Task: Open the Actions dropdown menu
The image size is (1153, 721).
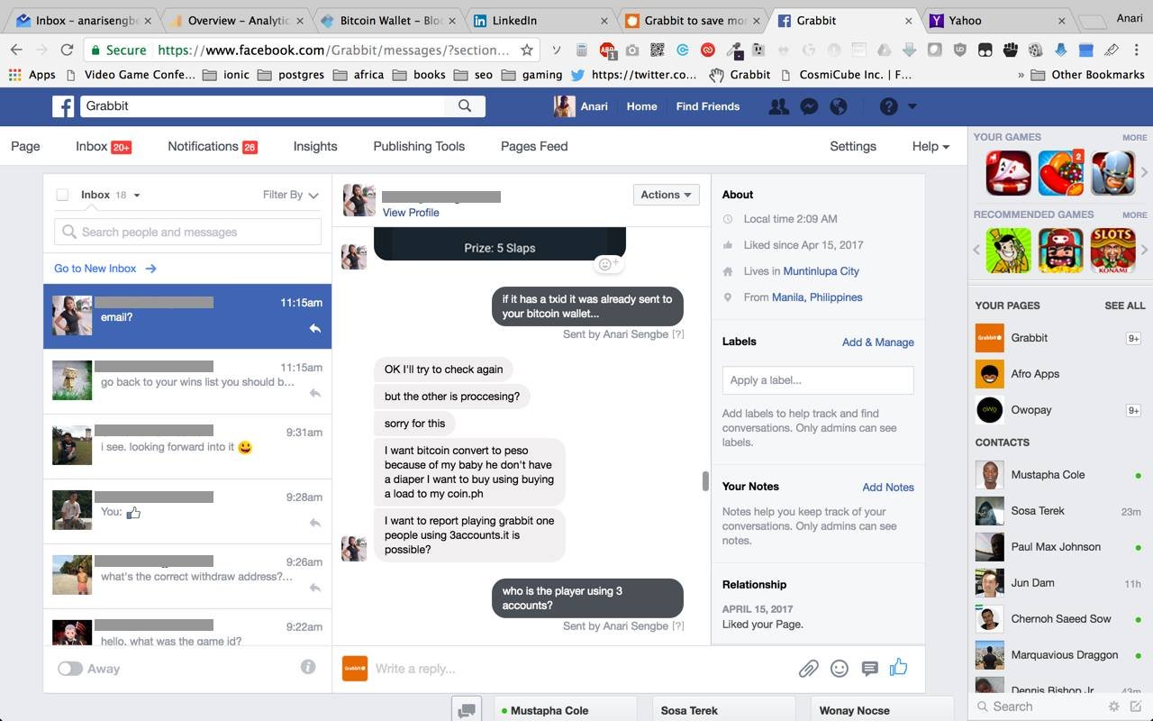Action: [x=666, y=195]
